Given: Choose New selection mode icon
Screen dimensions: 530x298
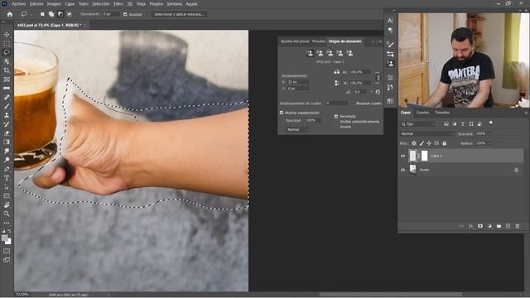Looking at the screenshot, I should (x=42, y=15).
